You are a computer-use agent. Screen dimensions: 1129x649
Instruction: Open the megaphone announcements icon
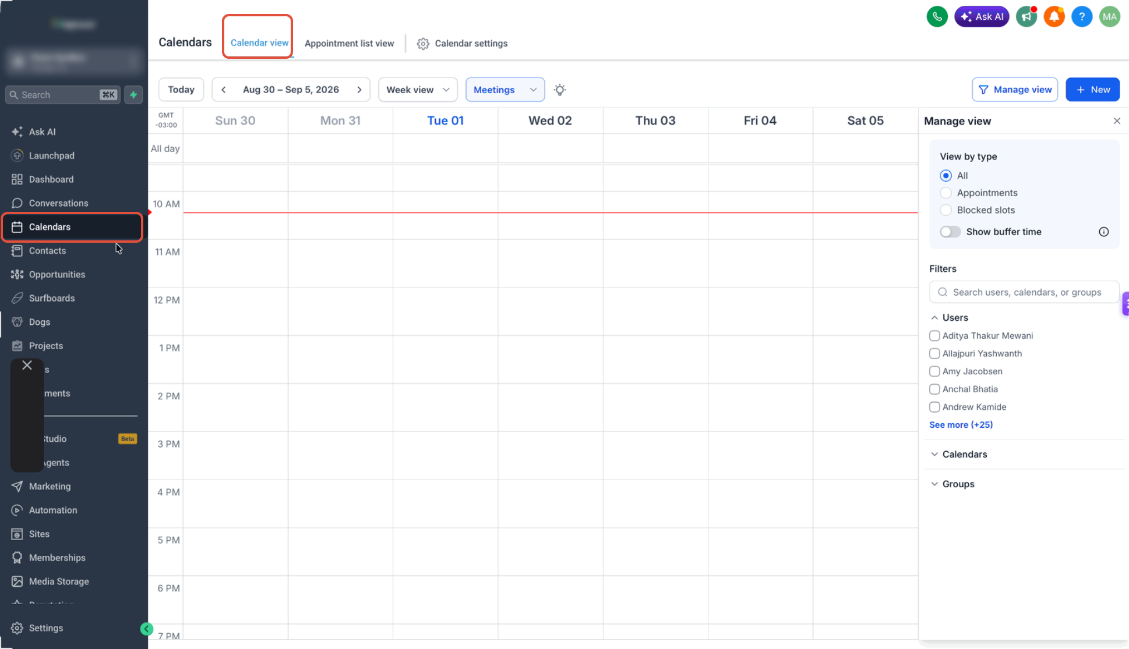1026,16
